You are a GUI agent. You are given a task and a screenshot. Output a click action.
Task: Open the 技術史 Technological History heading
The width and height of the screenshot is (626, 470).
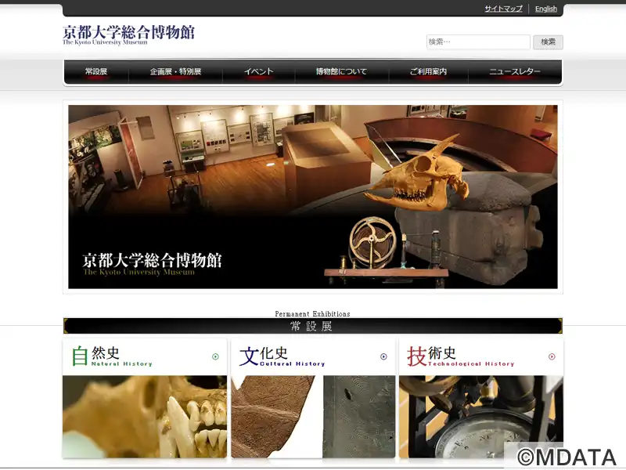(x=461, y=356)
